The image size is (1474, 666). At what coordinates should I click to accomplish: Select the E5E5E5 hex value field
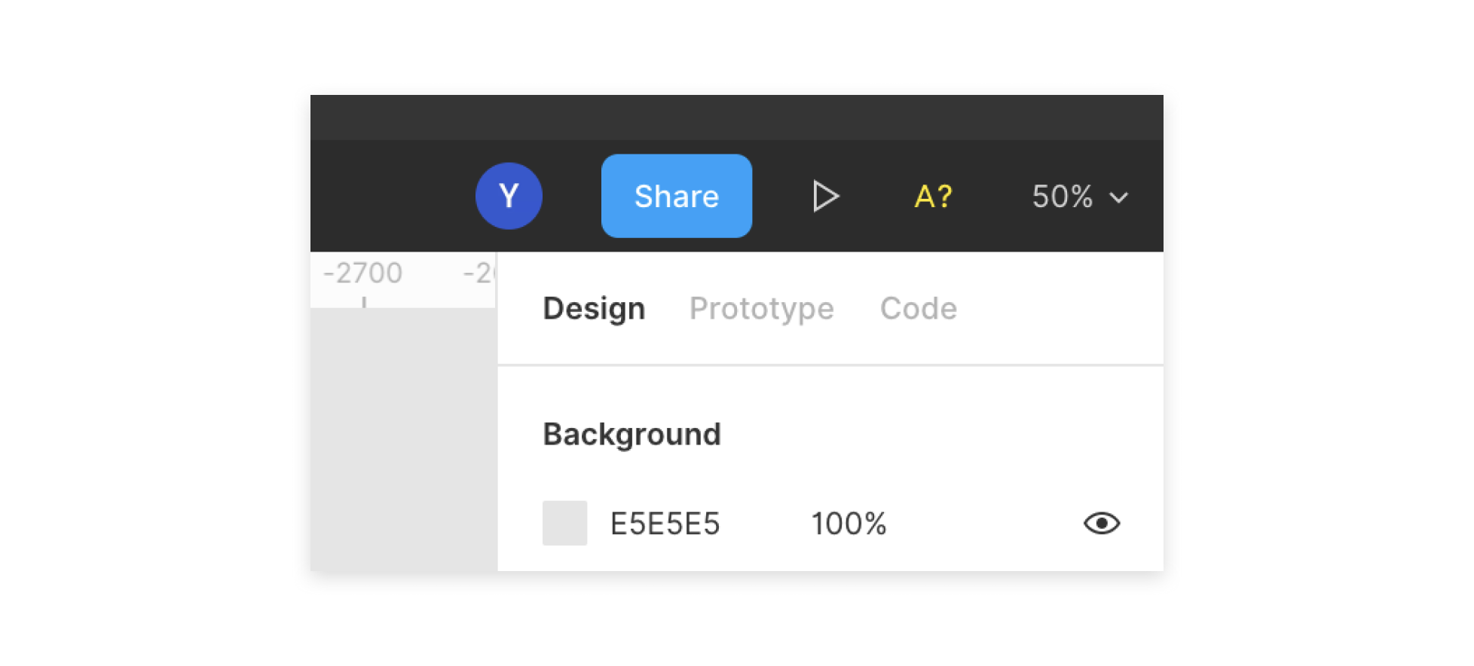click(x=665, y=524)
